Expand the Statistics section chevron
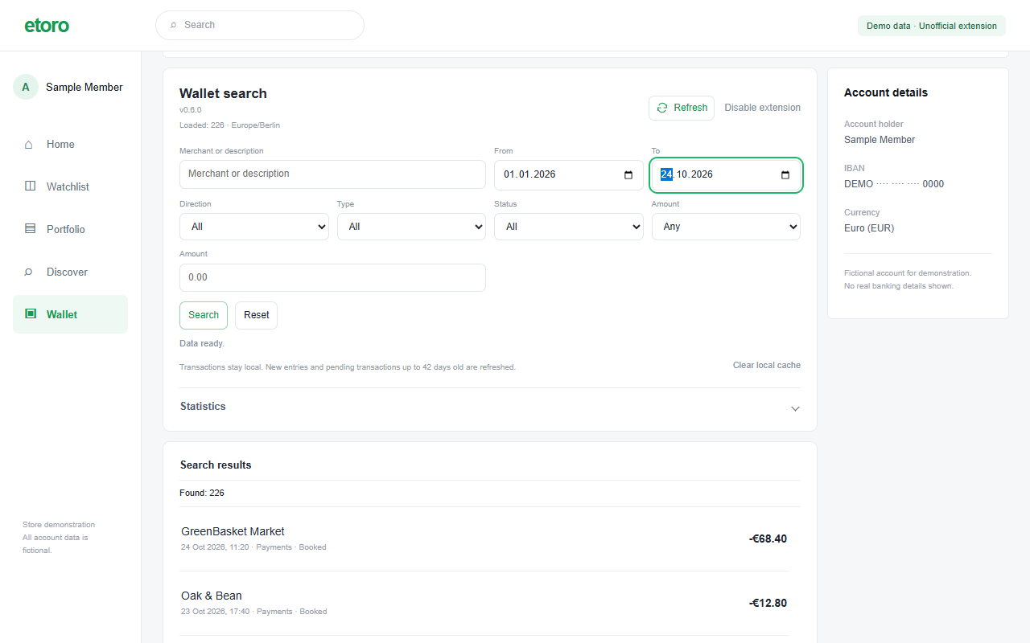This screenshot has height=643, width=1030. [795, 408]
